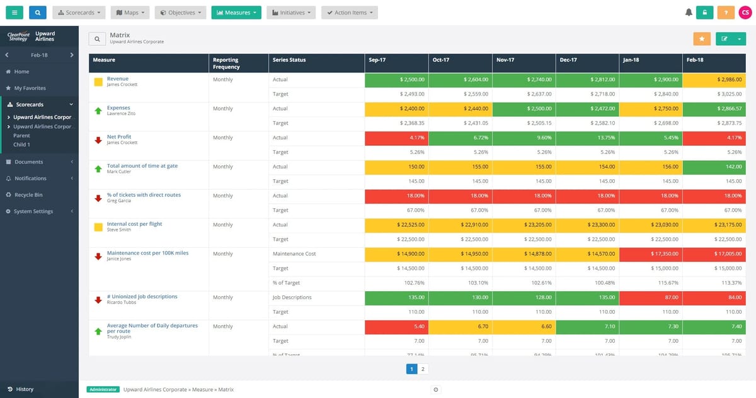Go to page 2 of the matrix

(x=423, y=369)
